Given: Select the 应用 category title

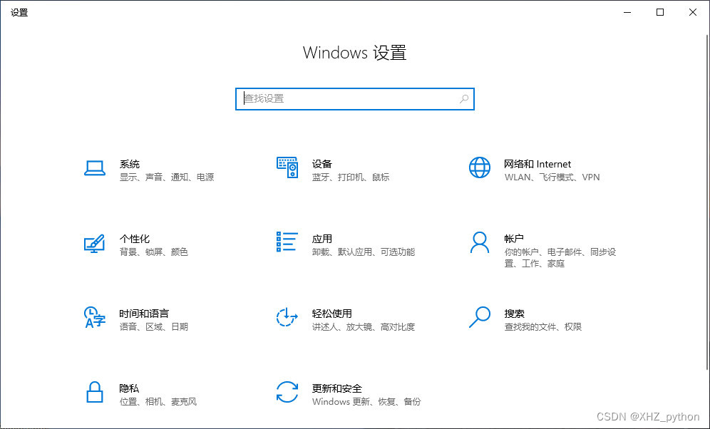Looking at the screenshot, I should [x=322, y=239].
